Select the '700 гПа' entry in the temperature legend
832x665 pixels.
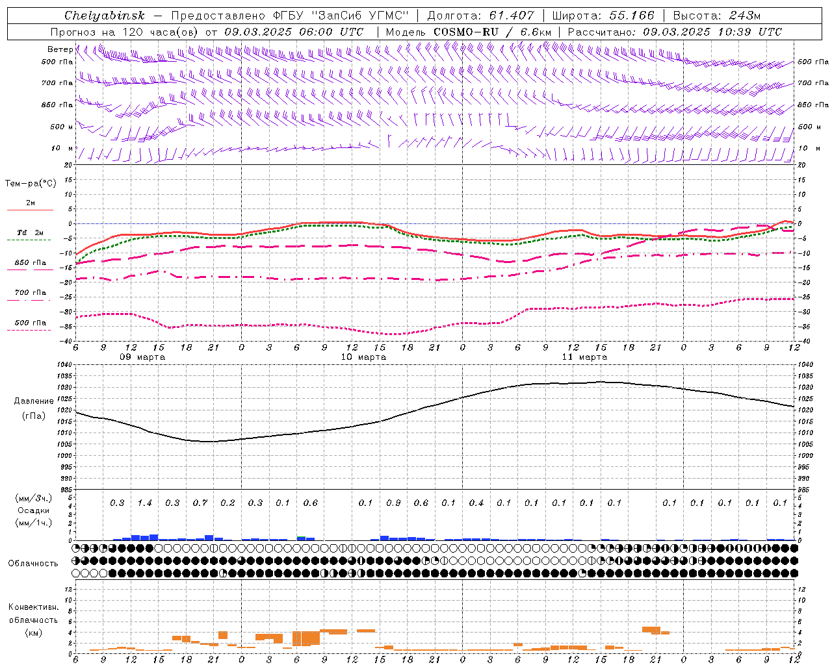pyautogui.click(x=31, y=293)
